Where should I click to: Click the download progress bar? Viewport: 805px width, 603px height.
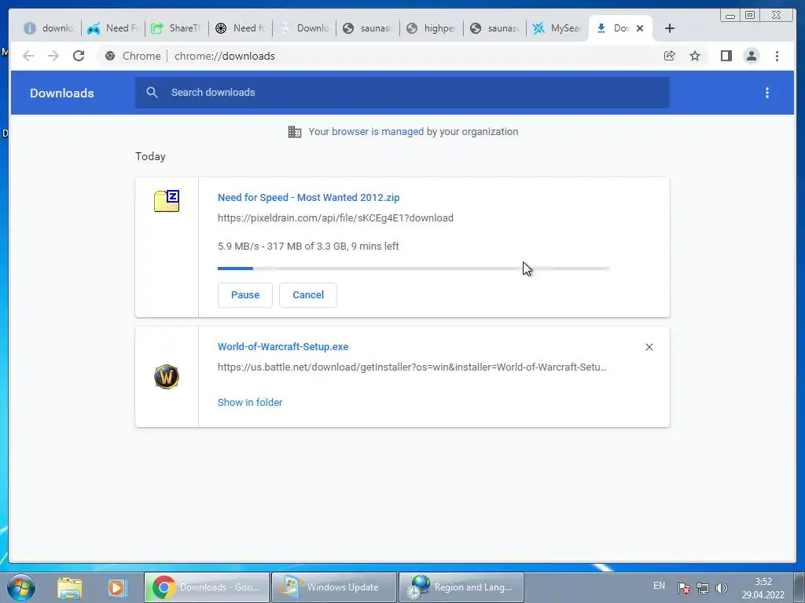tap(414, 269)
